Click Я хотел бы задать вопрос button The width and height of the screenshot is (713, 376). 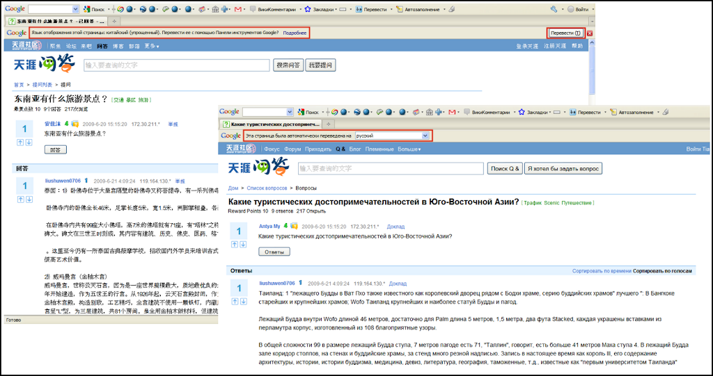[x=563, y=168]
